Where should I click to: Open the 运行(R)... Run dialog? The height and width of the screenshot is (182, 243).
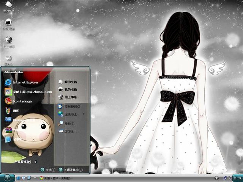coord(68,131)
